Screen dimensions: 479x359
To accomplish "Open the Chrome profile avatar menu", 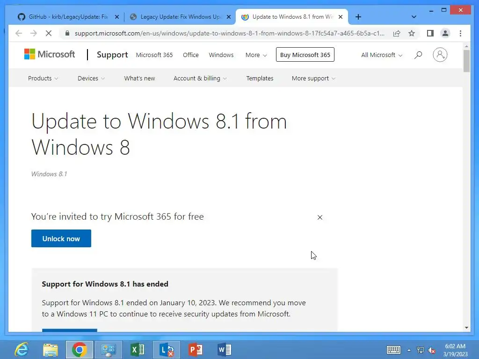I will pyautogui.click(x=445, y=33).
